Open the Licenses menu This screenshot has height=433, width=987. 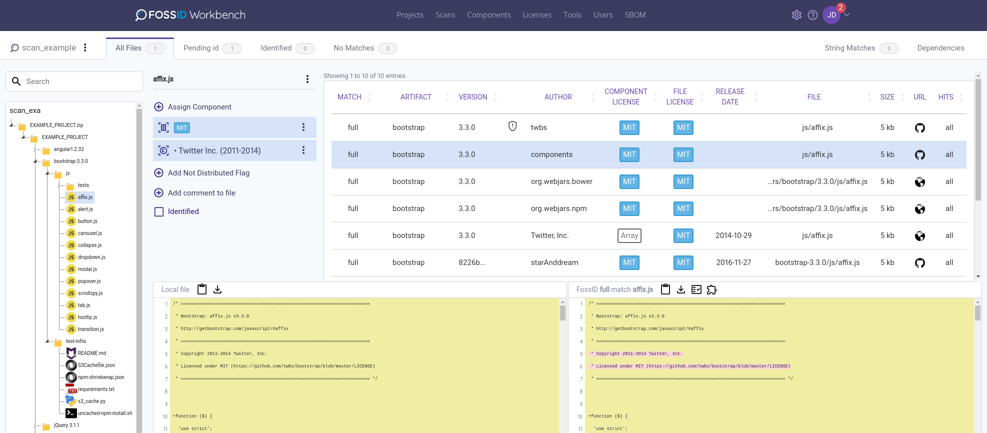coord(537,15)
